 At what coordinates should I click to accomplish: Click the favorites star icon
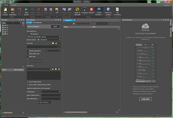pyautogui.click(x=56, y=43)
